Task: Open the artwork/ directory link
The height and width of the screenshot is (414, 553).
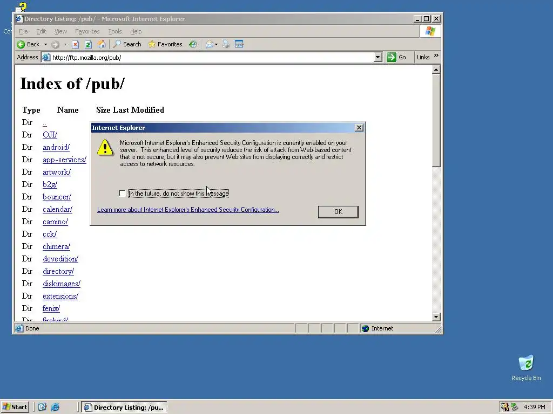Action: coord(56,172)
